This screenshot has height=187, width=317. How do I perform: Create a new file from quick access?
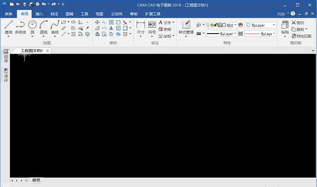[x=12, y=4]
